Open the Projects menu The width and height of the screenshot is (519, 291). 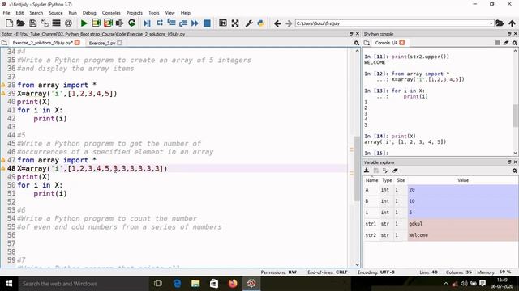coord(135,13)
